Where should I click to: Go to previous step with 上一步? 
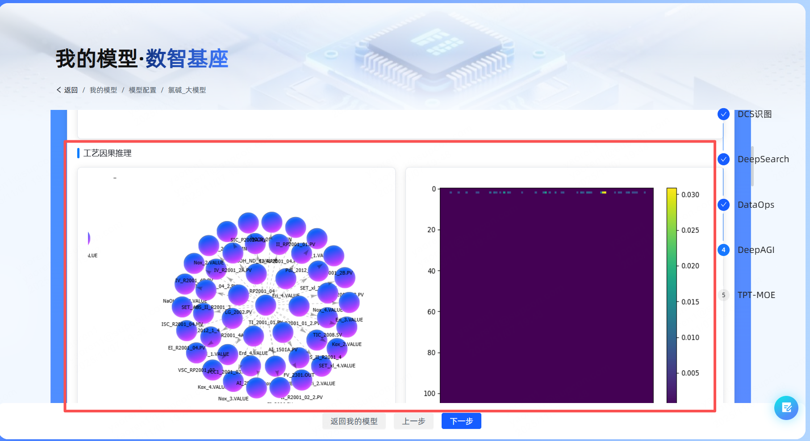tap(413, 421)
